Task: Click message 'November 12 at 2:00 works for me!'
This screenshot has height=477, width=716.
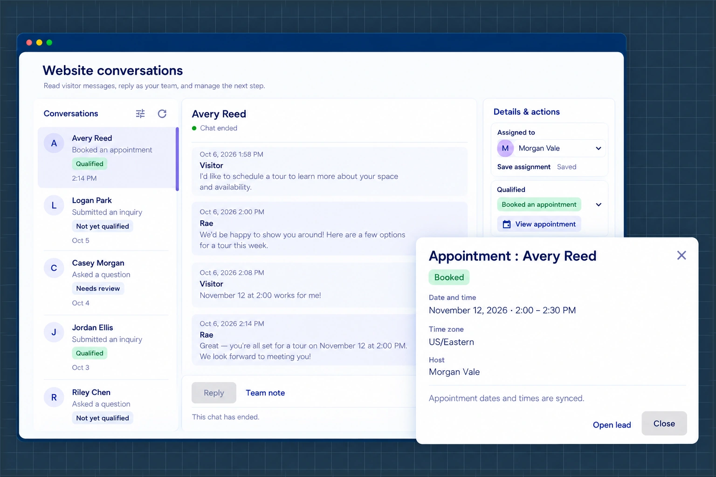Action: coord(260,295)
